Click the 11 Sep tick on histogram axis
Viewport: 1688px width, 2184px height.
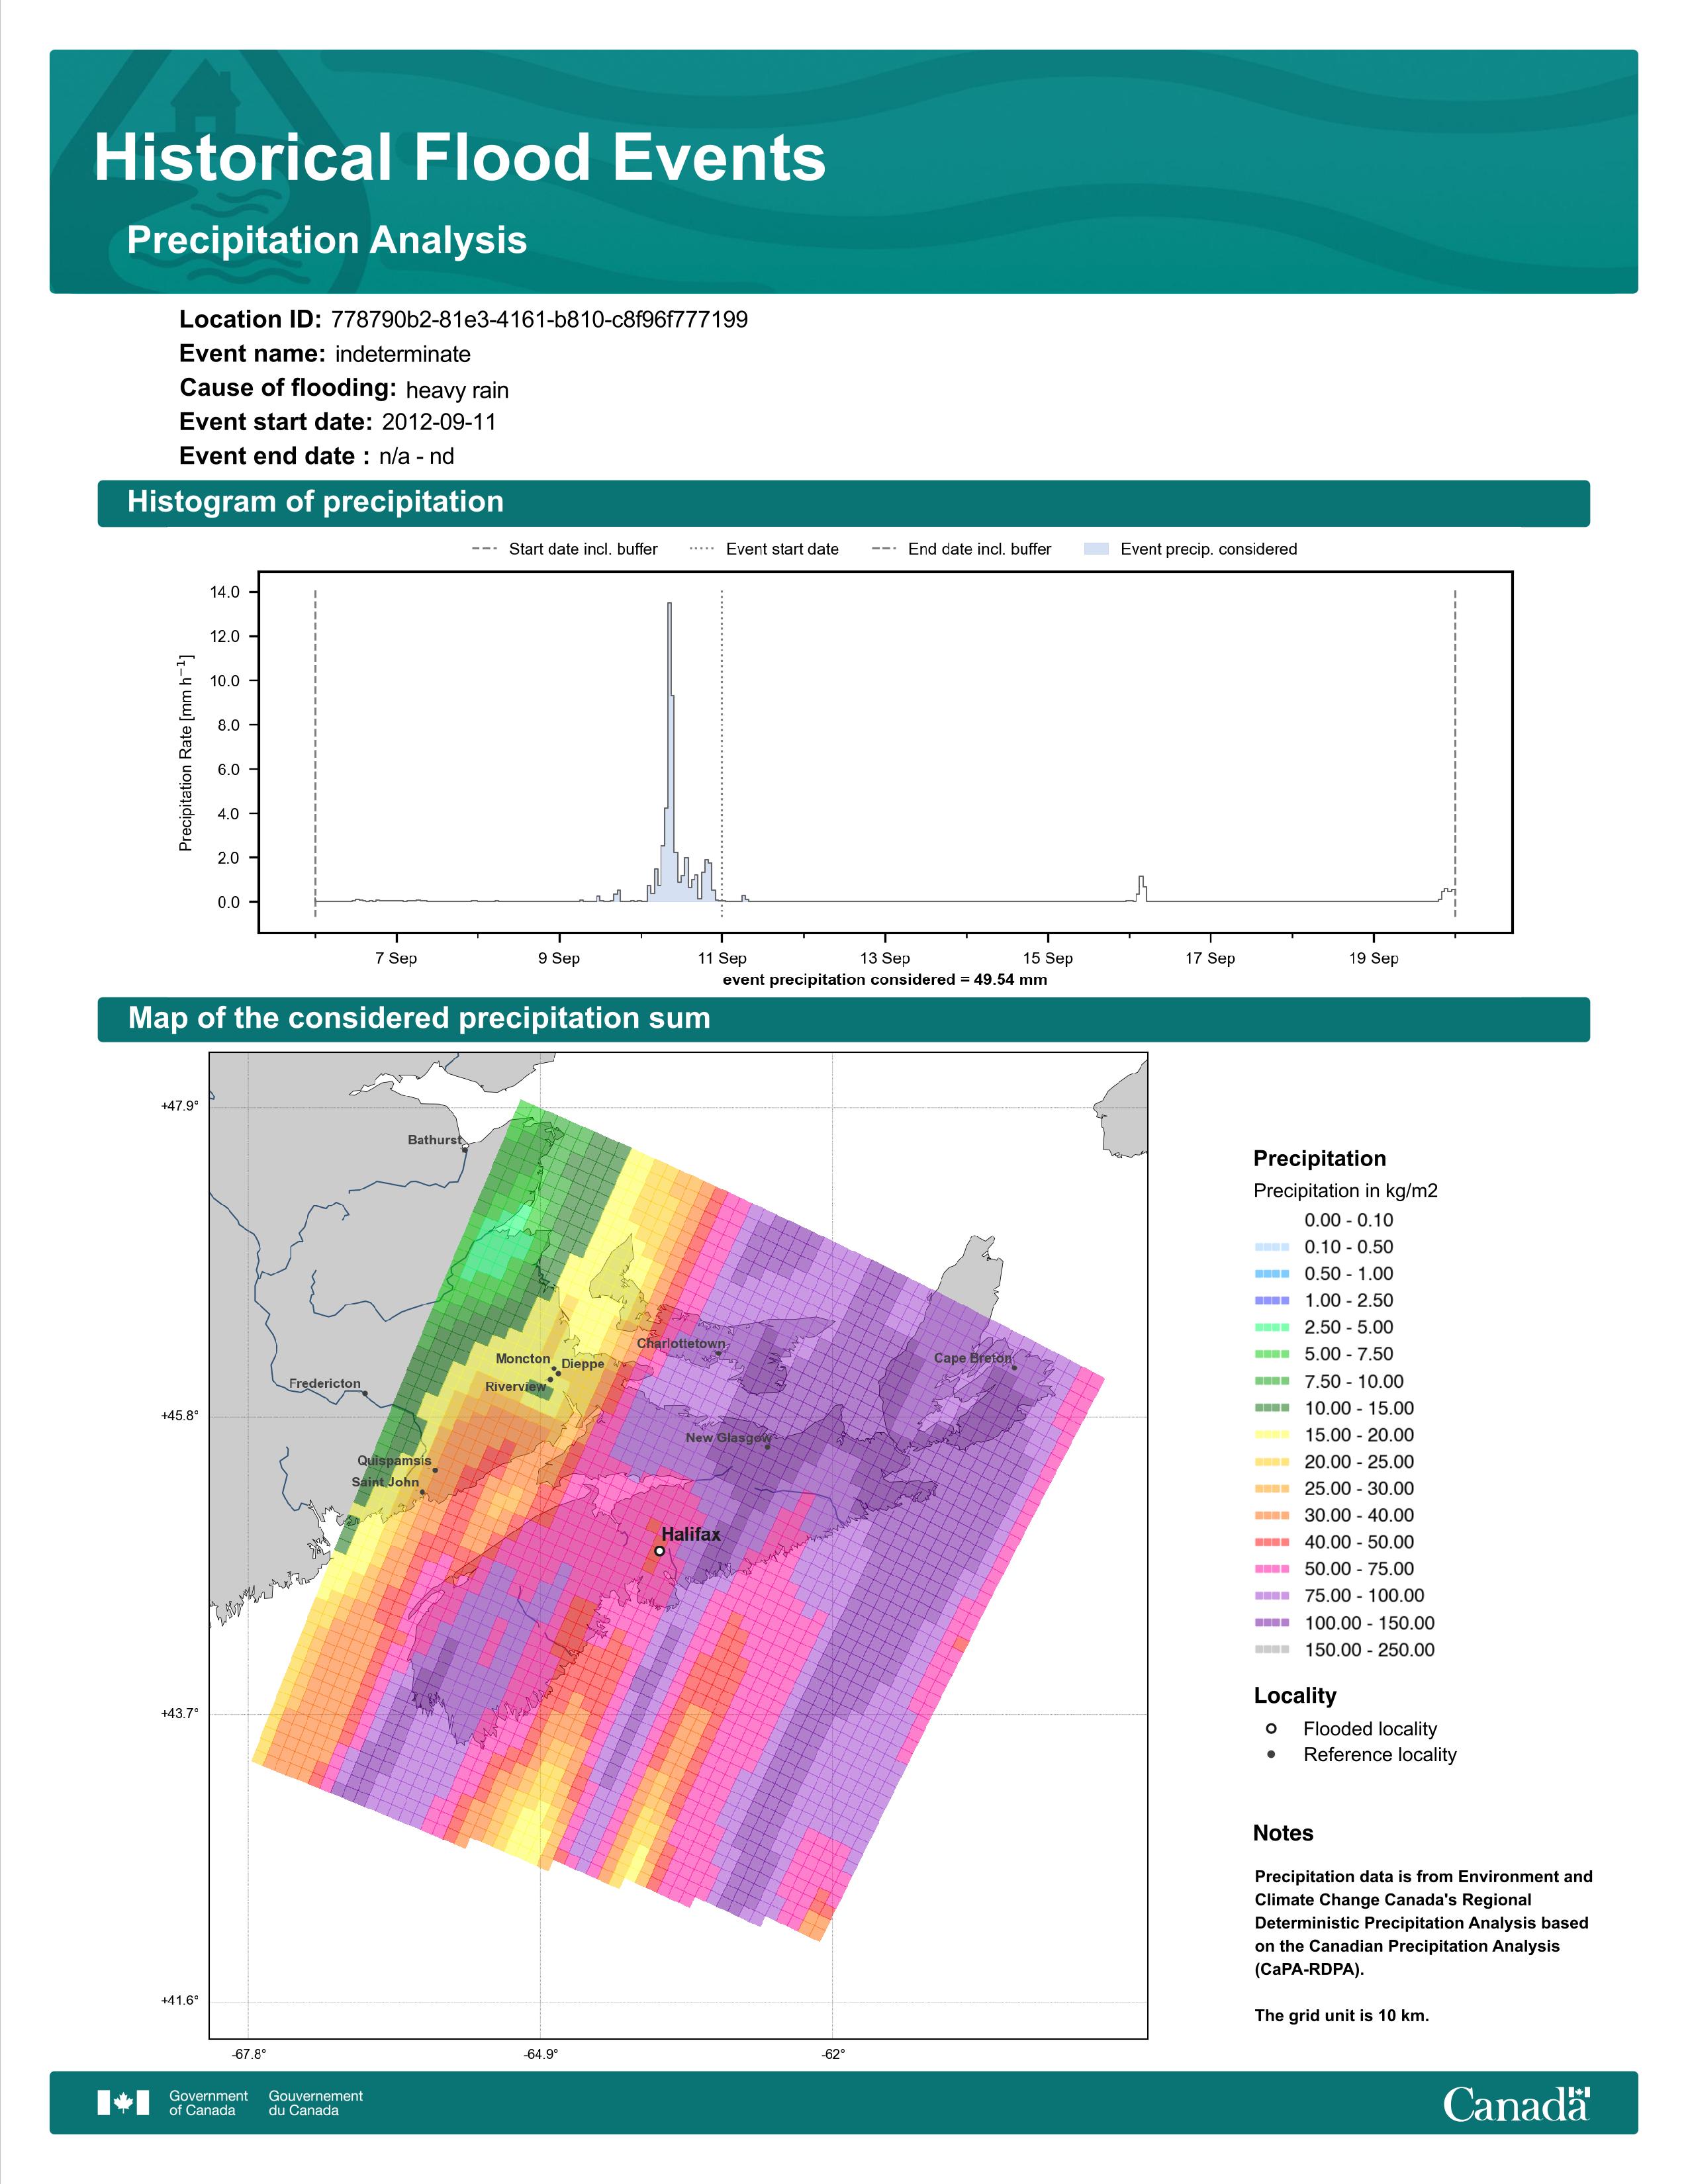tap(722, 958)
